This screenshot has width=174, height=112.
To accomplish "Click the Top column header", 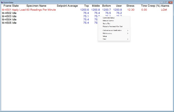I will 87,6.
